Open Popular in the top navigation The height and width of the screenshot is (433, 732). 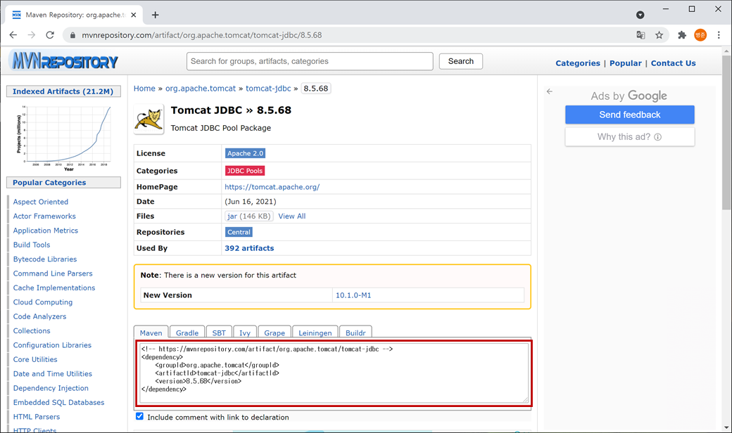coord(626,63)
